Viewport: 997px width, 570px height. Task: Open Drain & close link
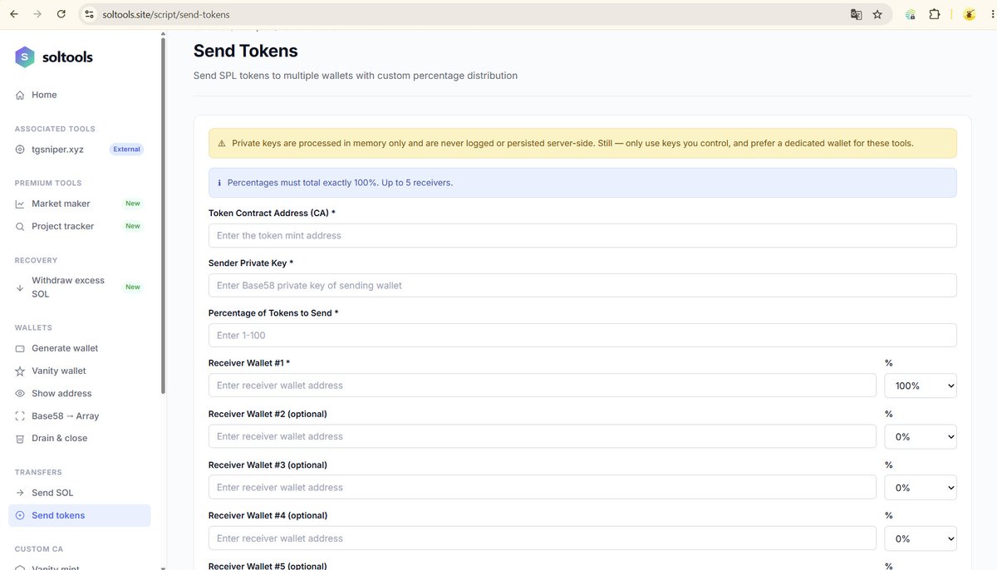80,438
